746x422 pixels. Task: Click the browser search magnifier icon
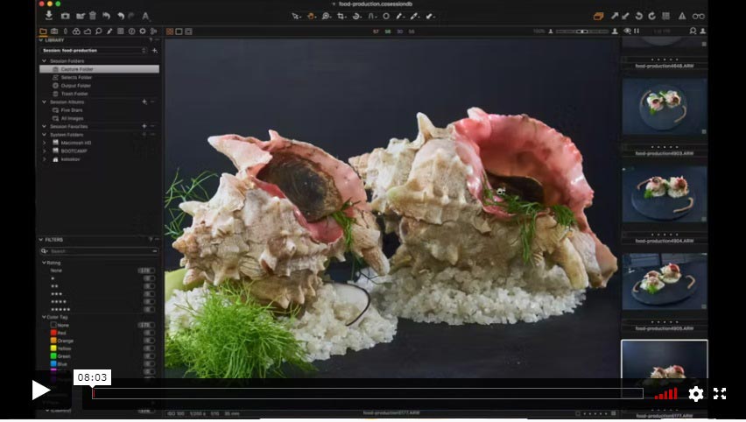[x=693, y=31]
